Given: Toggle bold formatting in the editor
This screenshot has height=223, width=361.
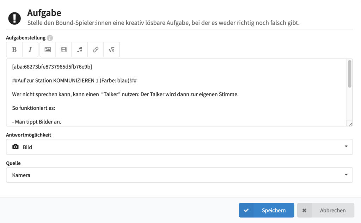Looking at the screenshot, I should (14, 50).
